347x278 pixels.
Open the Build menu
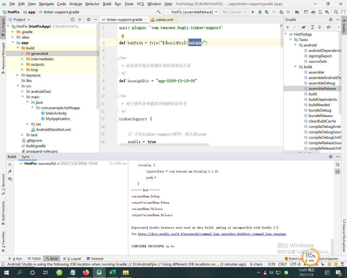click(107, 4)
